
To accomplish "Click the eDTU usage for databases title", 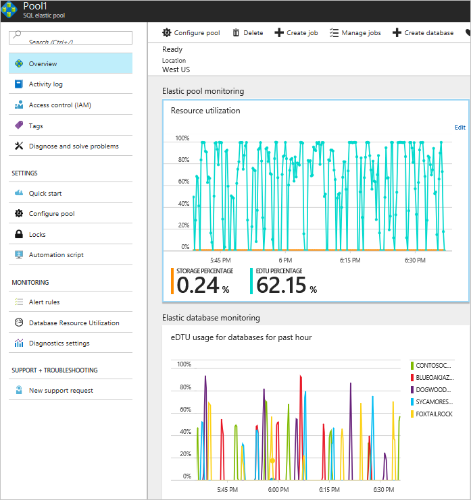I will tap(241, 337).
